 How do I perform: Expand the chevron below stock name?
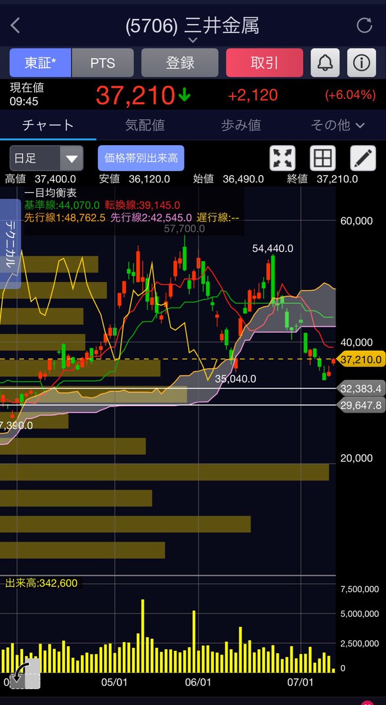(x=193, y=40)
